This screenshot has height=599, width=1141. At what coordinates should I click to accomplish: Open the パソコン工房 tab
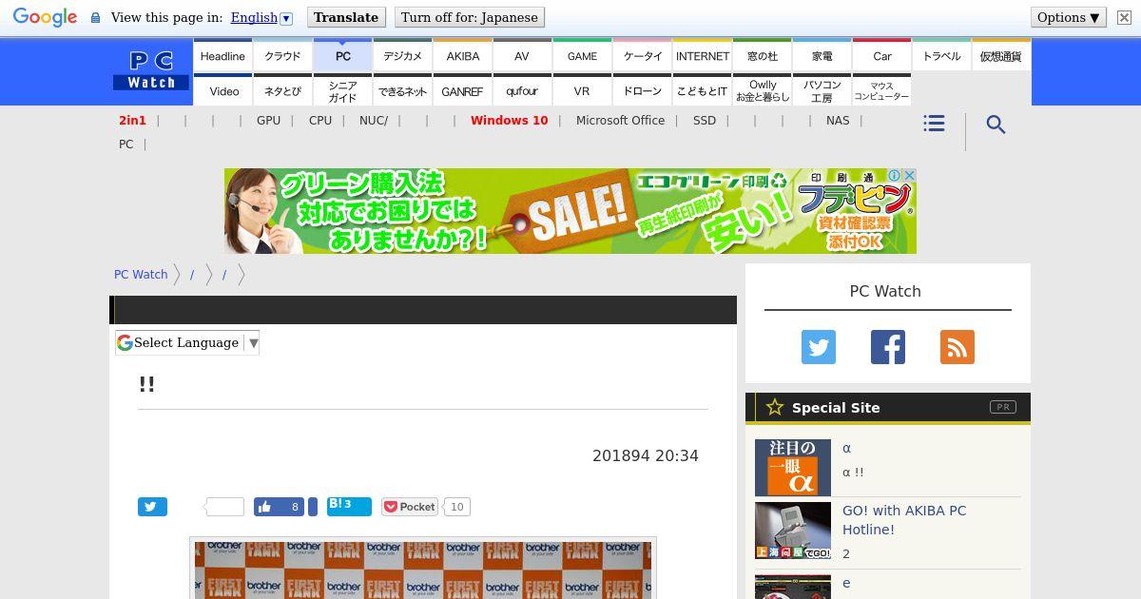822,90
